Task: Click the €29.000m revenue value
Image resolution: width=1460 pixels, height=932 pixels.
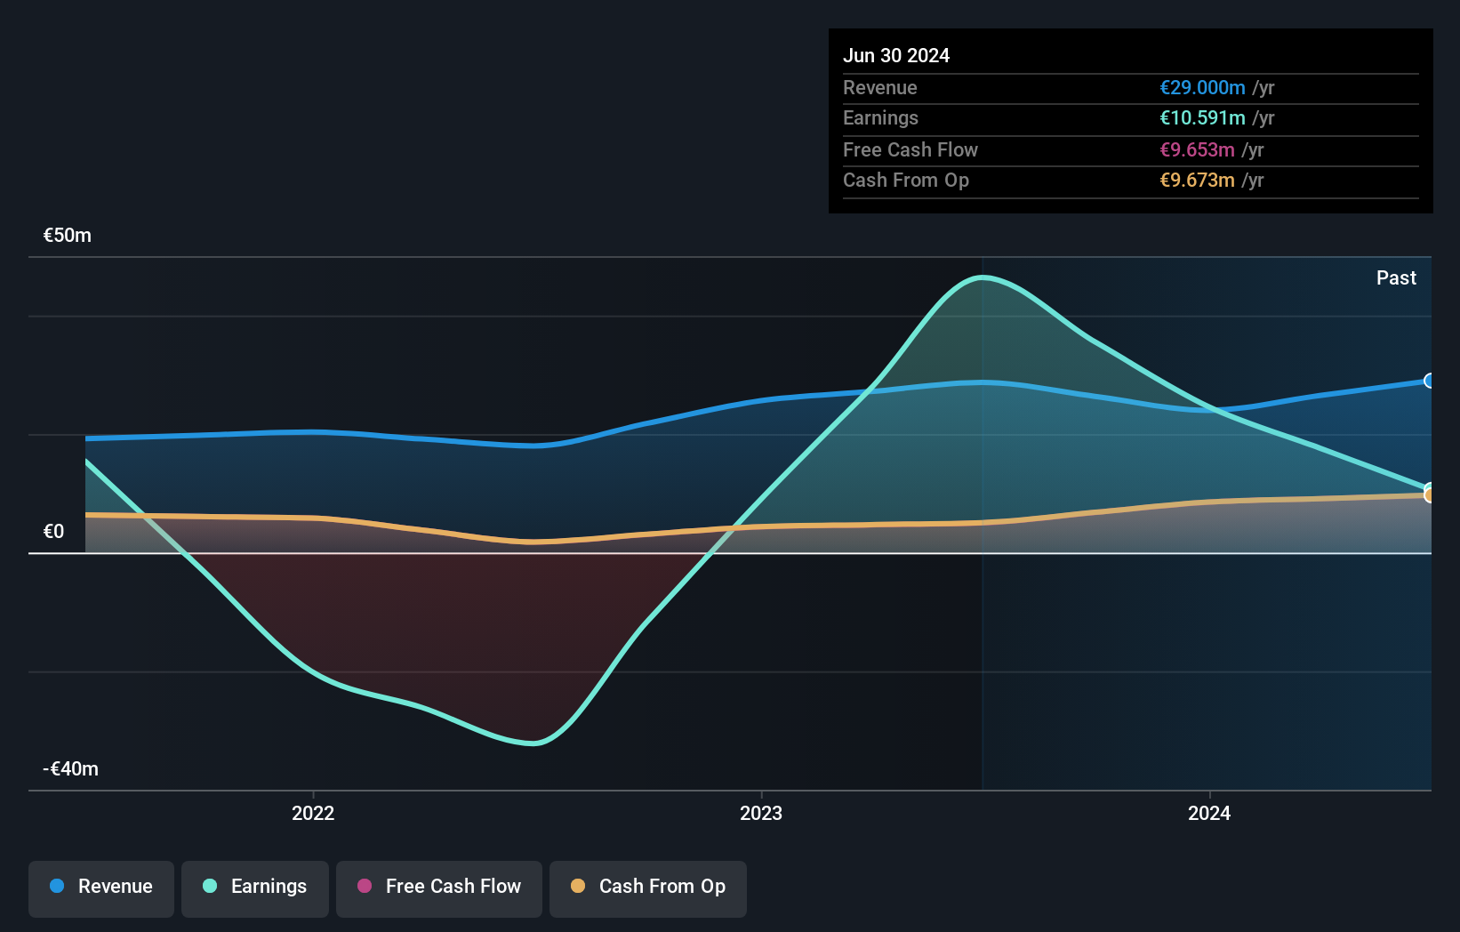Action: [1202, 88]
